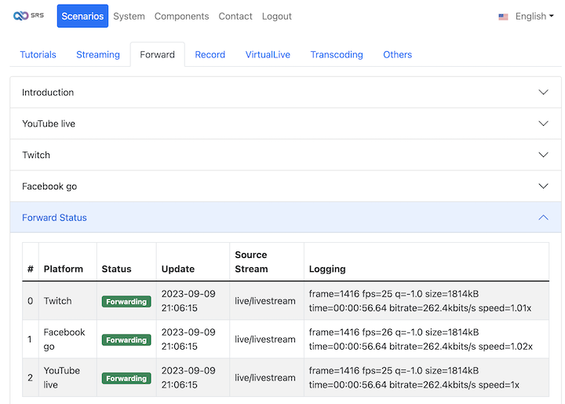
Task: Switch to the Transcoding tab
Action: 337,54
